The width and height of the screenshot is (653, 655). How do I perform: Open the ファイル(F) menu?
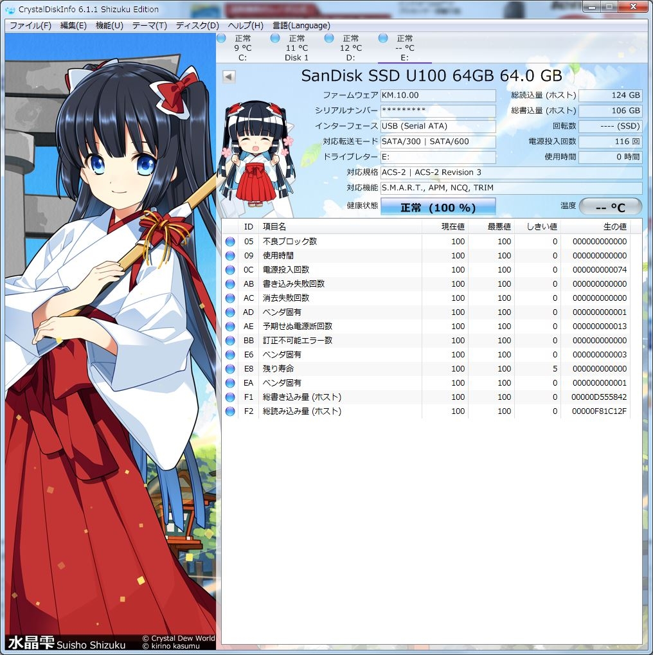pyautogui.click(x=30, y=26)
